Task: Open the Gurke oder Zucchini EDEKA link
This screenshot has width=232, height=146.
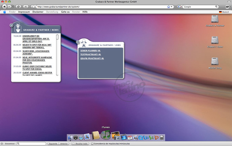Action: tap(37, 68)
